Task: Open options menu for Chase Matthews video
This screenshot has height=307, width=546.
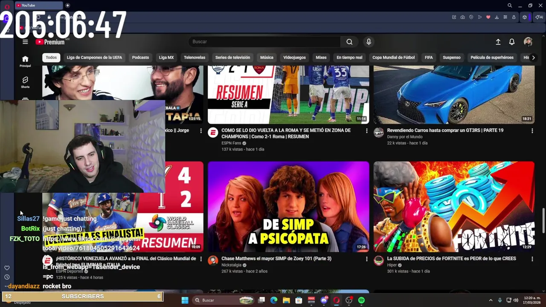Action: click(366, 259)
